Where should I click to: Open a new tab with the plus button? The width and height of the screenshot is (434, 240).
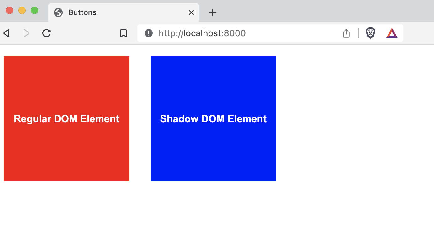pos(213,12)
